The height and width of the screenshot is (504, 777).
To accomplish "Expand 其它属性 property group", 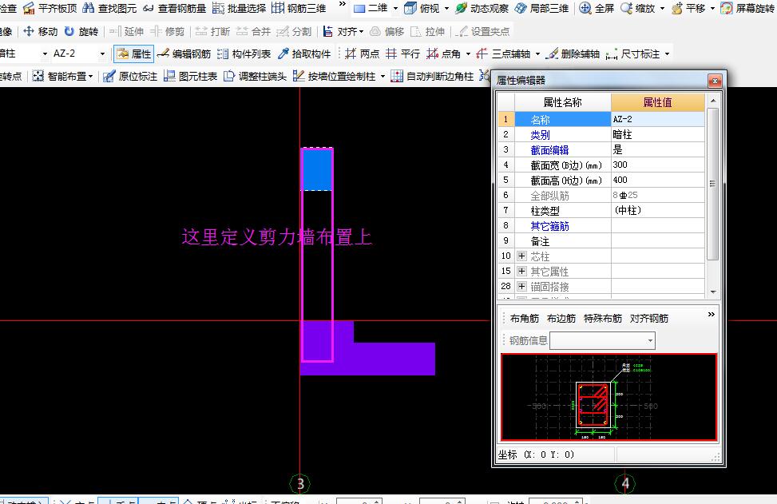I will coord(521,271).
